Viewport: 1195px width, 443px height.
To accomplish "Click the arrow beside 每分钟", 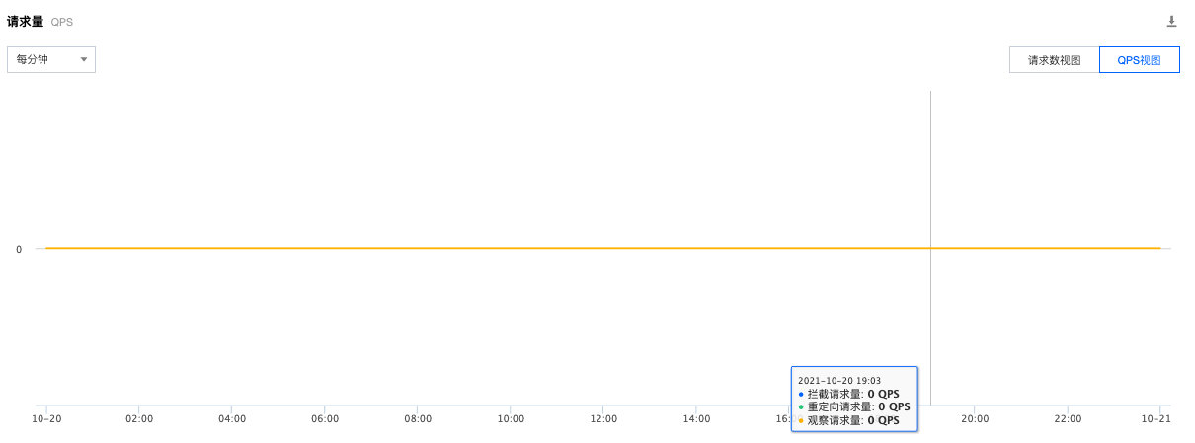I will (84, 60).
